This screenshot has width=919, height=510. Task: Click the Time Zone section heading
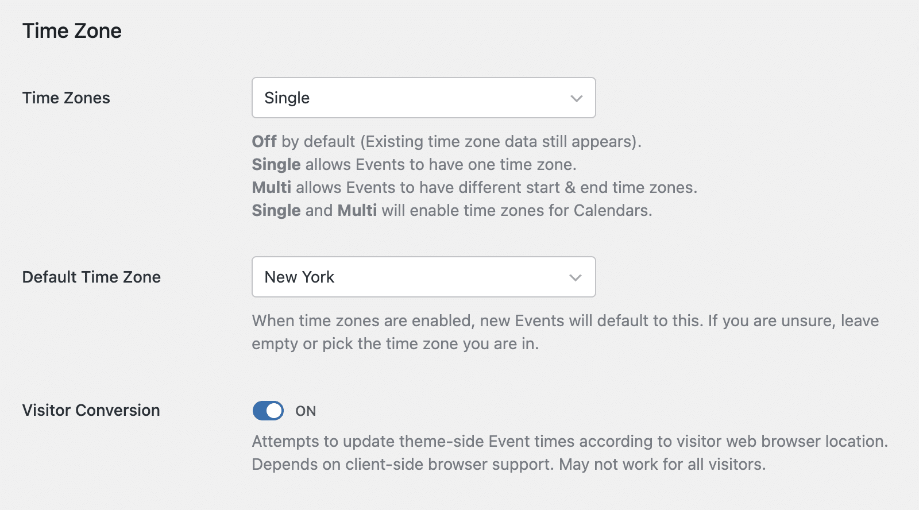click(72, 30)
